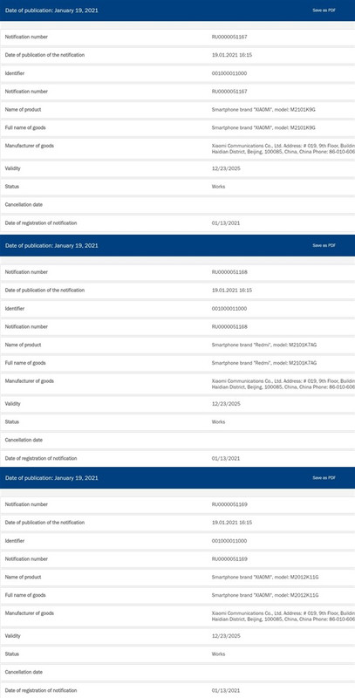Save notification RU0000051169 as PDF
The height and width of the screenshot is (698, 355).
324,477
